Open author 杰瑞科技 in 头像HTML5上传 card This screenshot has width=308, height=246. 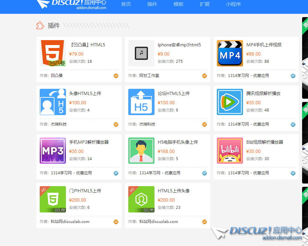(59, 124)
